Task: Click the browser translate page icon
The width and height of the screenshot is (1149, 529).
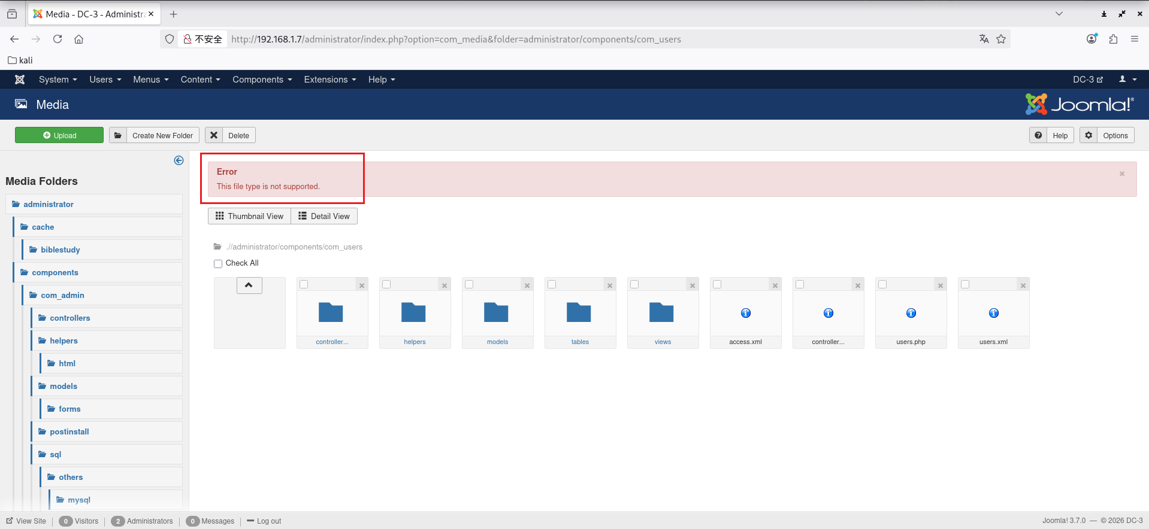Action: coord(984,39)
